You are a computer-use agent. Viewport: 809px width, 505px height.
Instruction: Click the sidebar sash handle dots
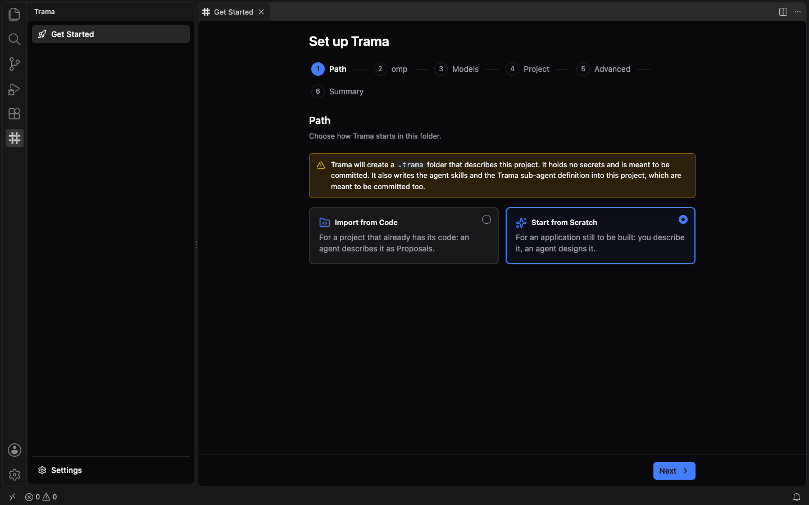(x=197, y=245)
